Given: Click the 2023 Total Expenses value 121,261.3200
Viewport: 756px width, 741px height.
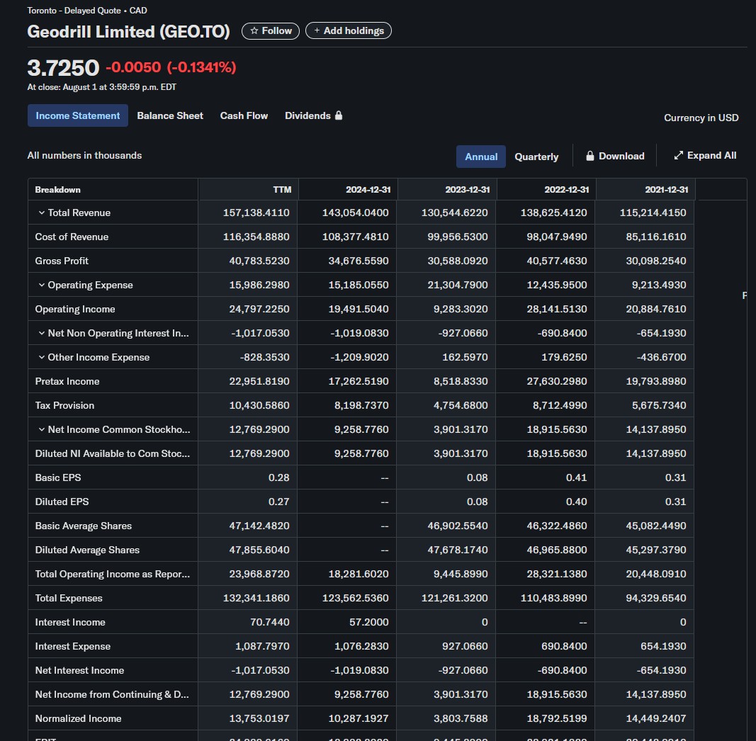Looking at the screenshot, I should [x=455, y=599].
